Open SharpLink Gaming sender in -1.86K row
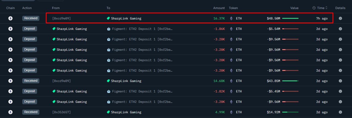 tap(71, 29)
